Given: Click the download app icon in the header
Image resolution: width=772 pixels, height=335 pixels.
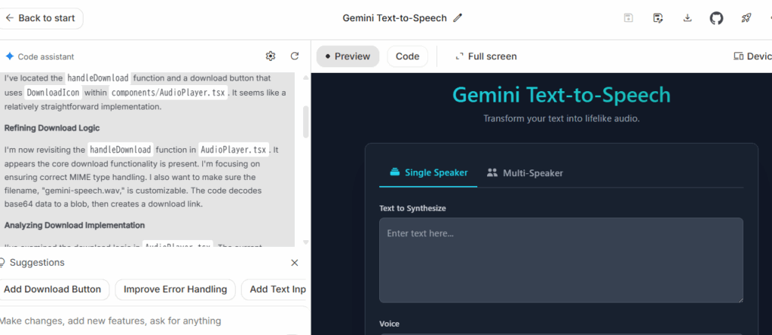Looking at the screenshot, I should point(687,18).
